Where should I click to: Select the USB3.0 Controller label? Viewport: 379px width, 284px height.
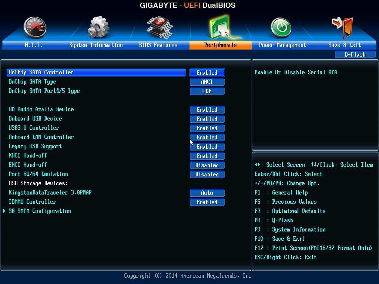click(34, 128)
